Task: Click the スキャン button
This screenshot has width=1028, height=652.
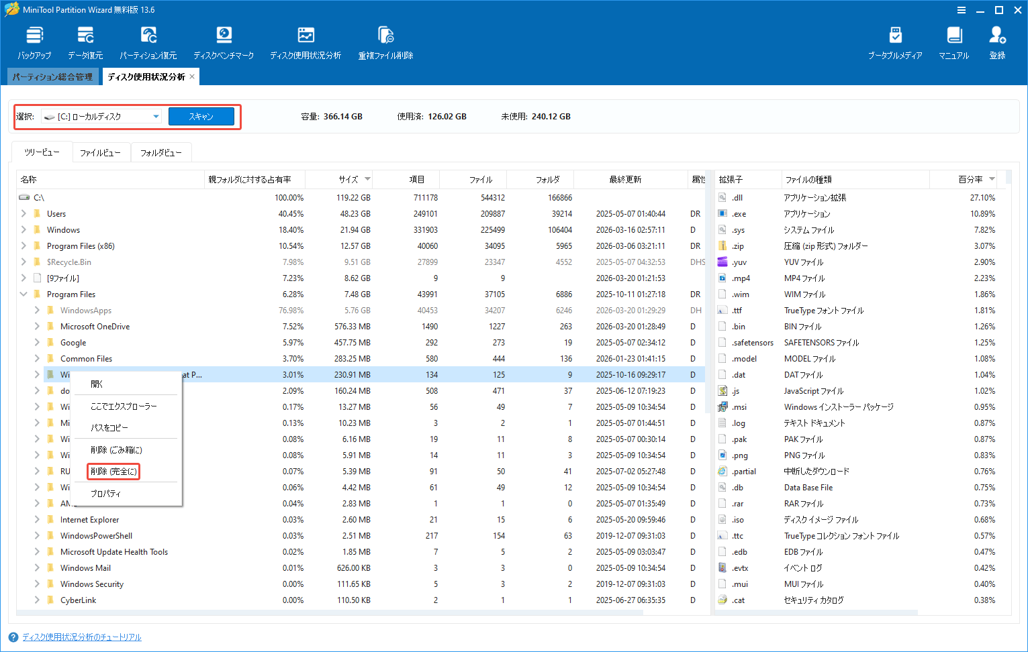Action: coord(201,115)
